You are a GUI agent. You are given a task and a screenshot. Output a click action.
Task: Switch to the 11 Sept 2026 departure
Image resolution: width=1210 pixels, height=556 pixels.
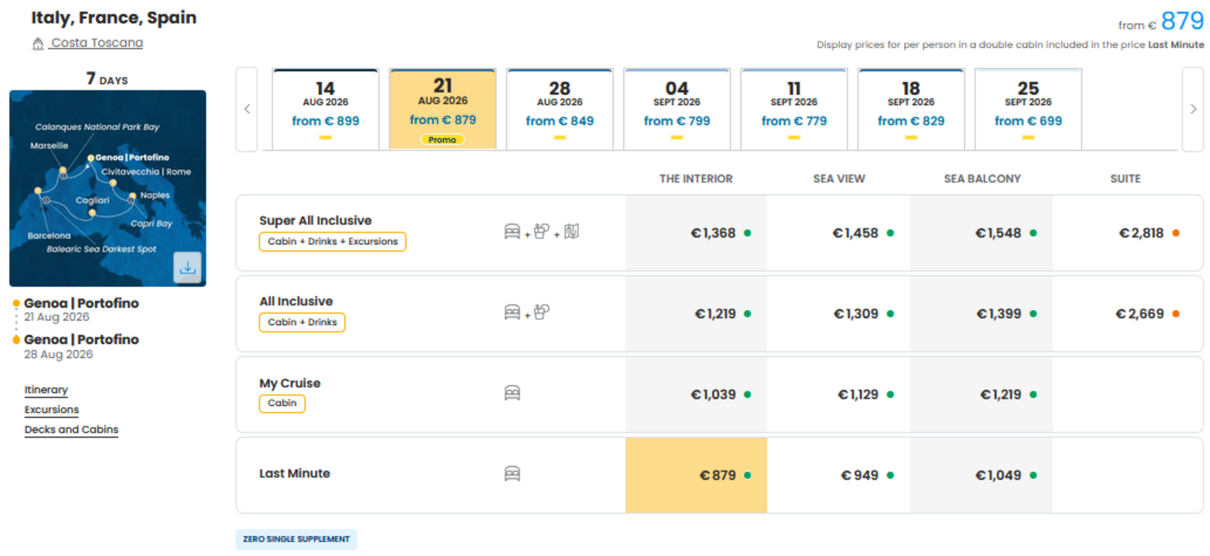[794, 109]
